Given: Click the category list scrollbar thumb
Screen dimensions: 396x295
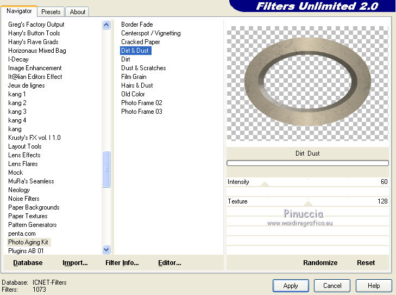Looking at the screenshot, I should 106,169.
